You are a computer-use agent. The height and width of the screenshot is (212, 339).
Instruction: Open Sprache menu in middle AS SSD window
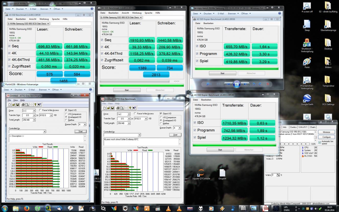click(148, 13)
